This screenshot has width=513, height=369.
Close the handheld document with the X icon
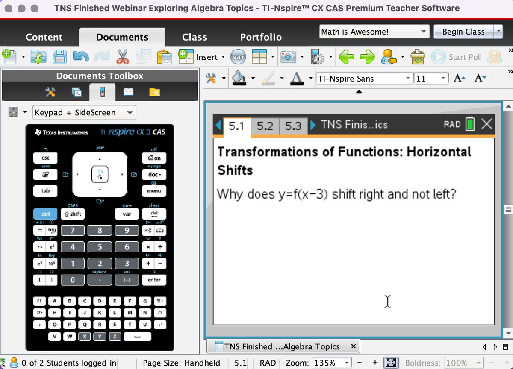486,124
